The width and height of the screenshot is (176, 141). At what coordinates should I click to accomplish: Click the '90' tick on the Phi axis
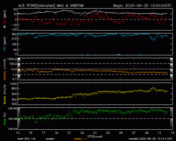[x=15, y=50]
